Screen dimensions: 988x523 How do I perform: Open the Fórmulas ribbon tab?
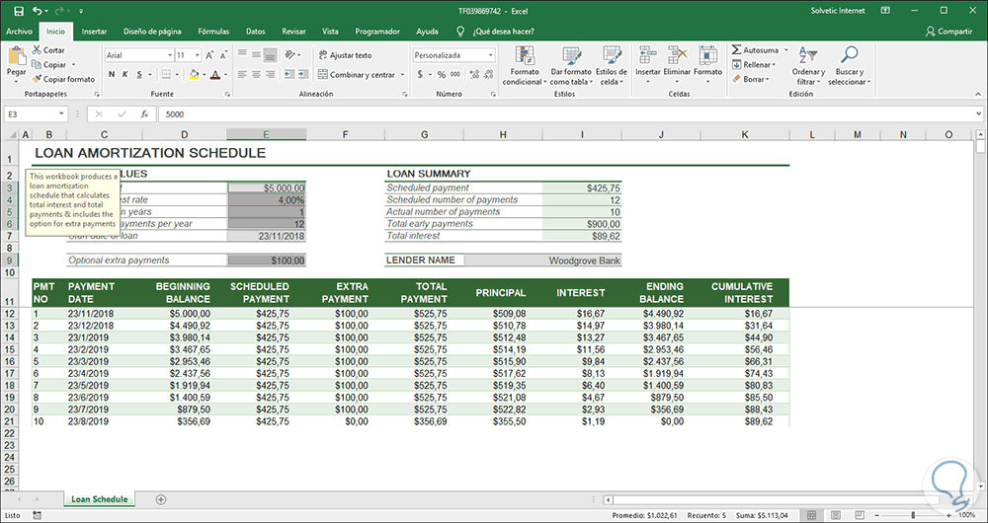213,32
